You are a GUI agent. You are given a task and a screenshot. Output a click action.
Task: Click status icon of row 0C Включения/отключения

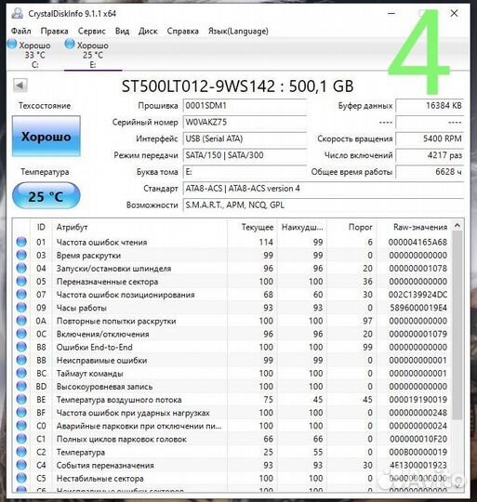(x=21, y=334)
